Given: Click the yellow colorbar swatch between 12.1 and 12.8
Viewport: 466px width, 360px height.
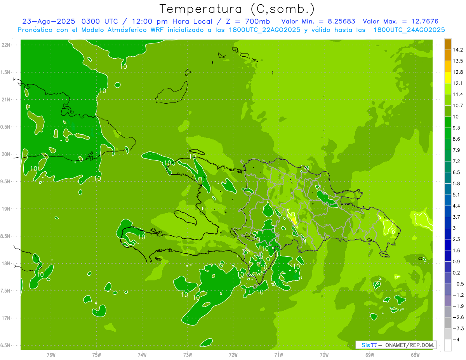Looking at the screenshot, I should [448, 77].
